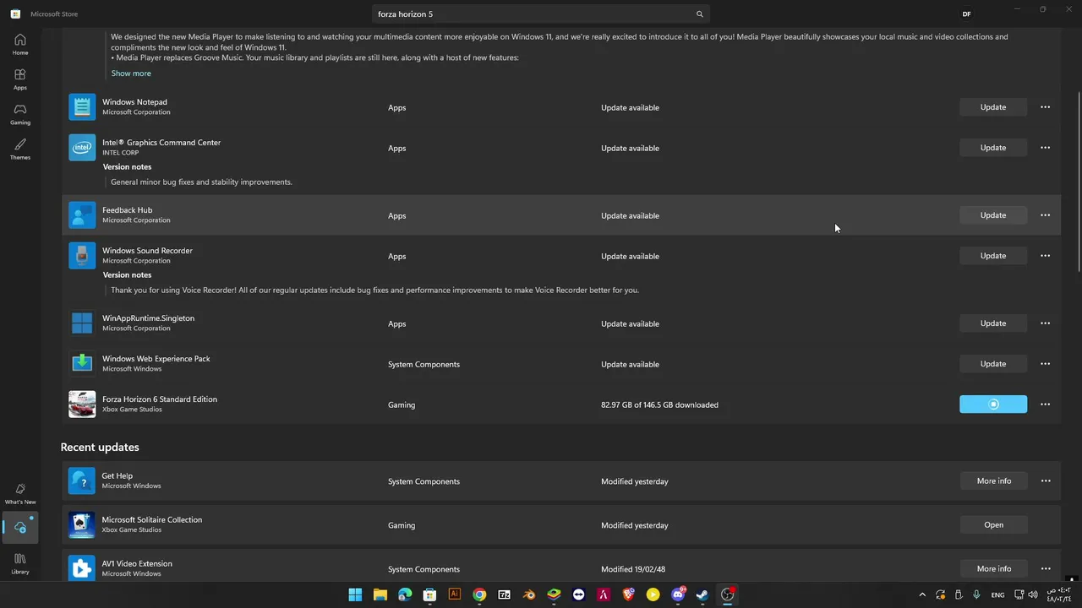Click the Forza Horizon 6 Standard Edition title
This screenshot has height=608, width=1082.
tap(160, 399)
